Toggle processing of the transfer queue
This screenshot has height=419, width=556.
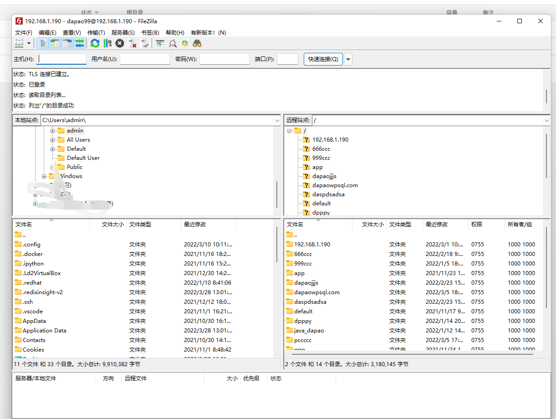tap(107, 43)
